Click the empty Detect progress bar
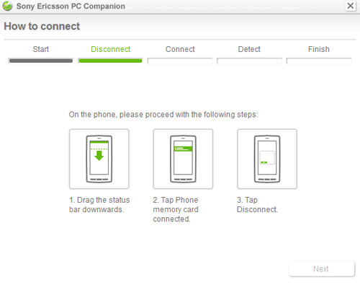This screenshot has height=285, width=360. point(249,61)
